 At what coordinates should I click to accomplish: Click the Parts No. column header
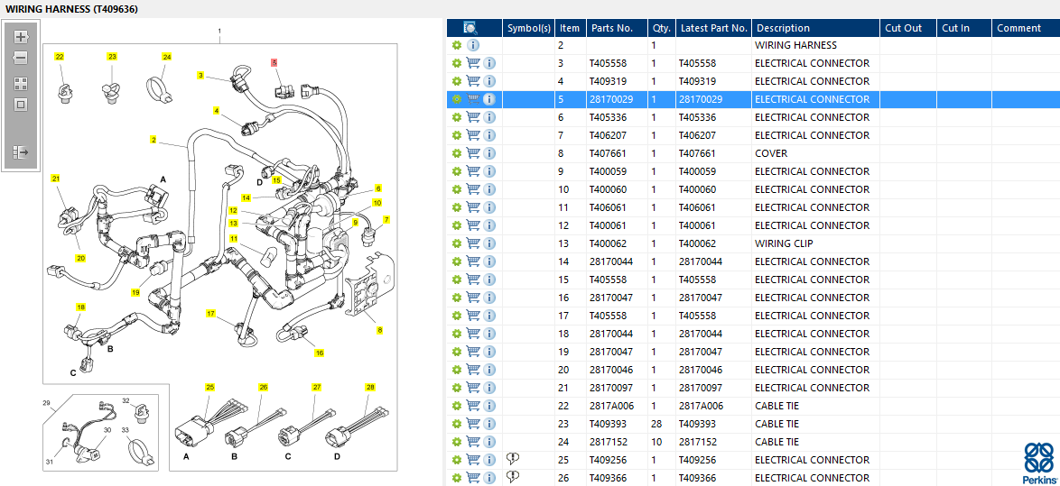612,28
